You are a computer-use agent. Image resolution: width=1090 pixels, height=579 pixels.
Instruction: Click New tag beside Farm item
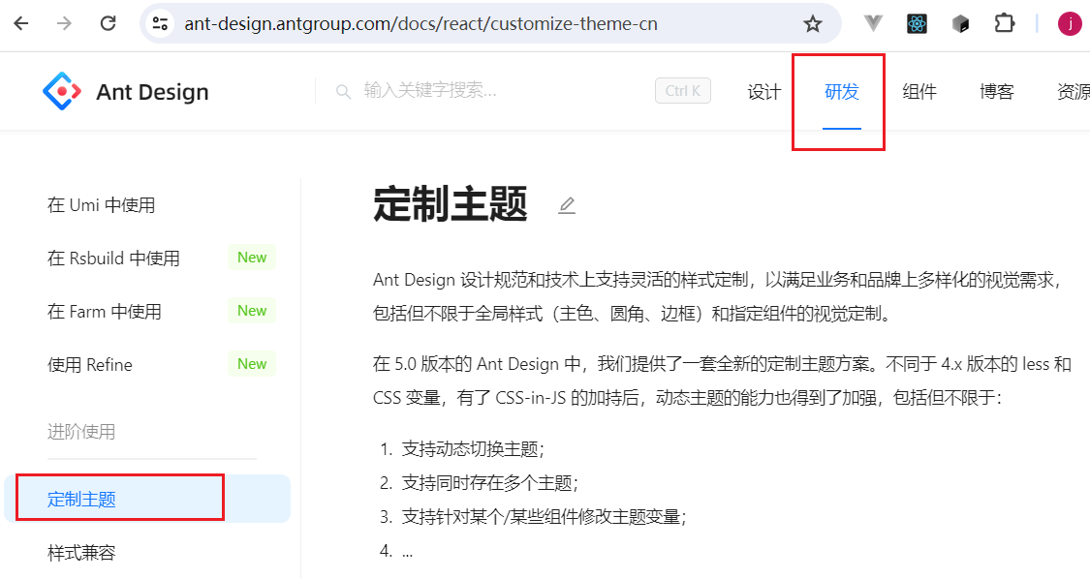coord(252,311)
